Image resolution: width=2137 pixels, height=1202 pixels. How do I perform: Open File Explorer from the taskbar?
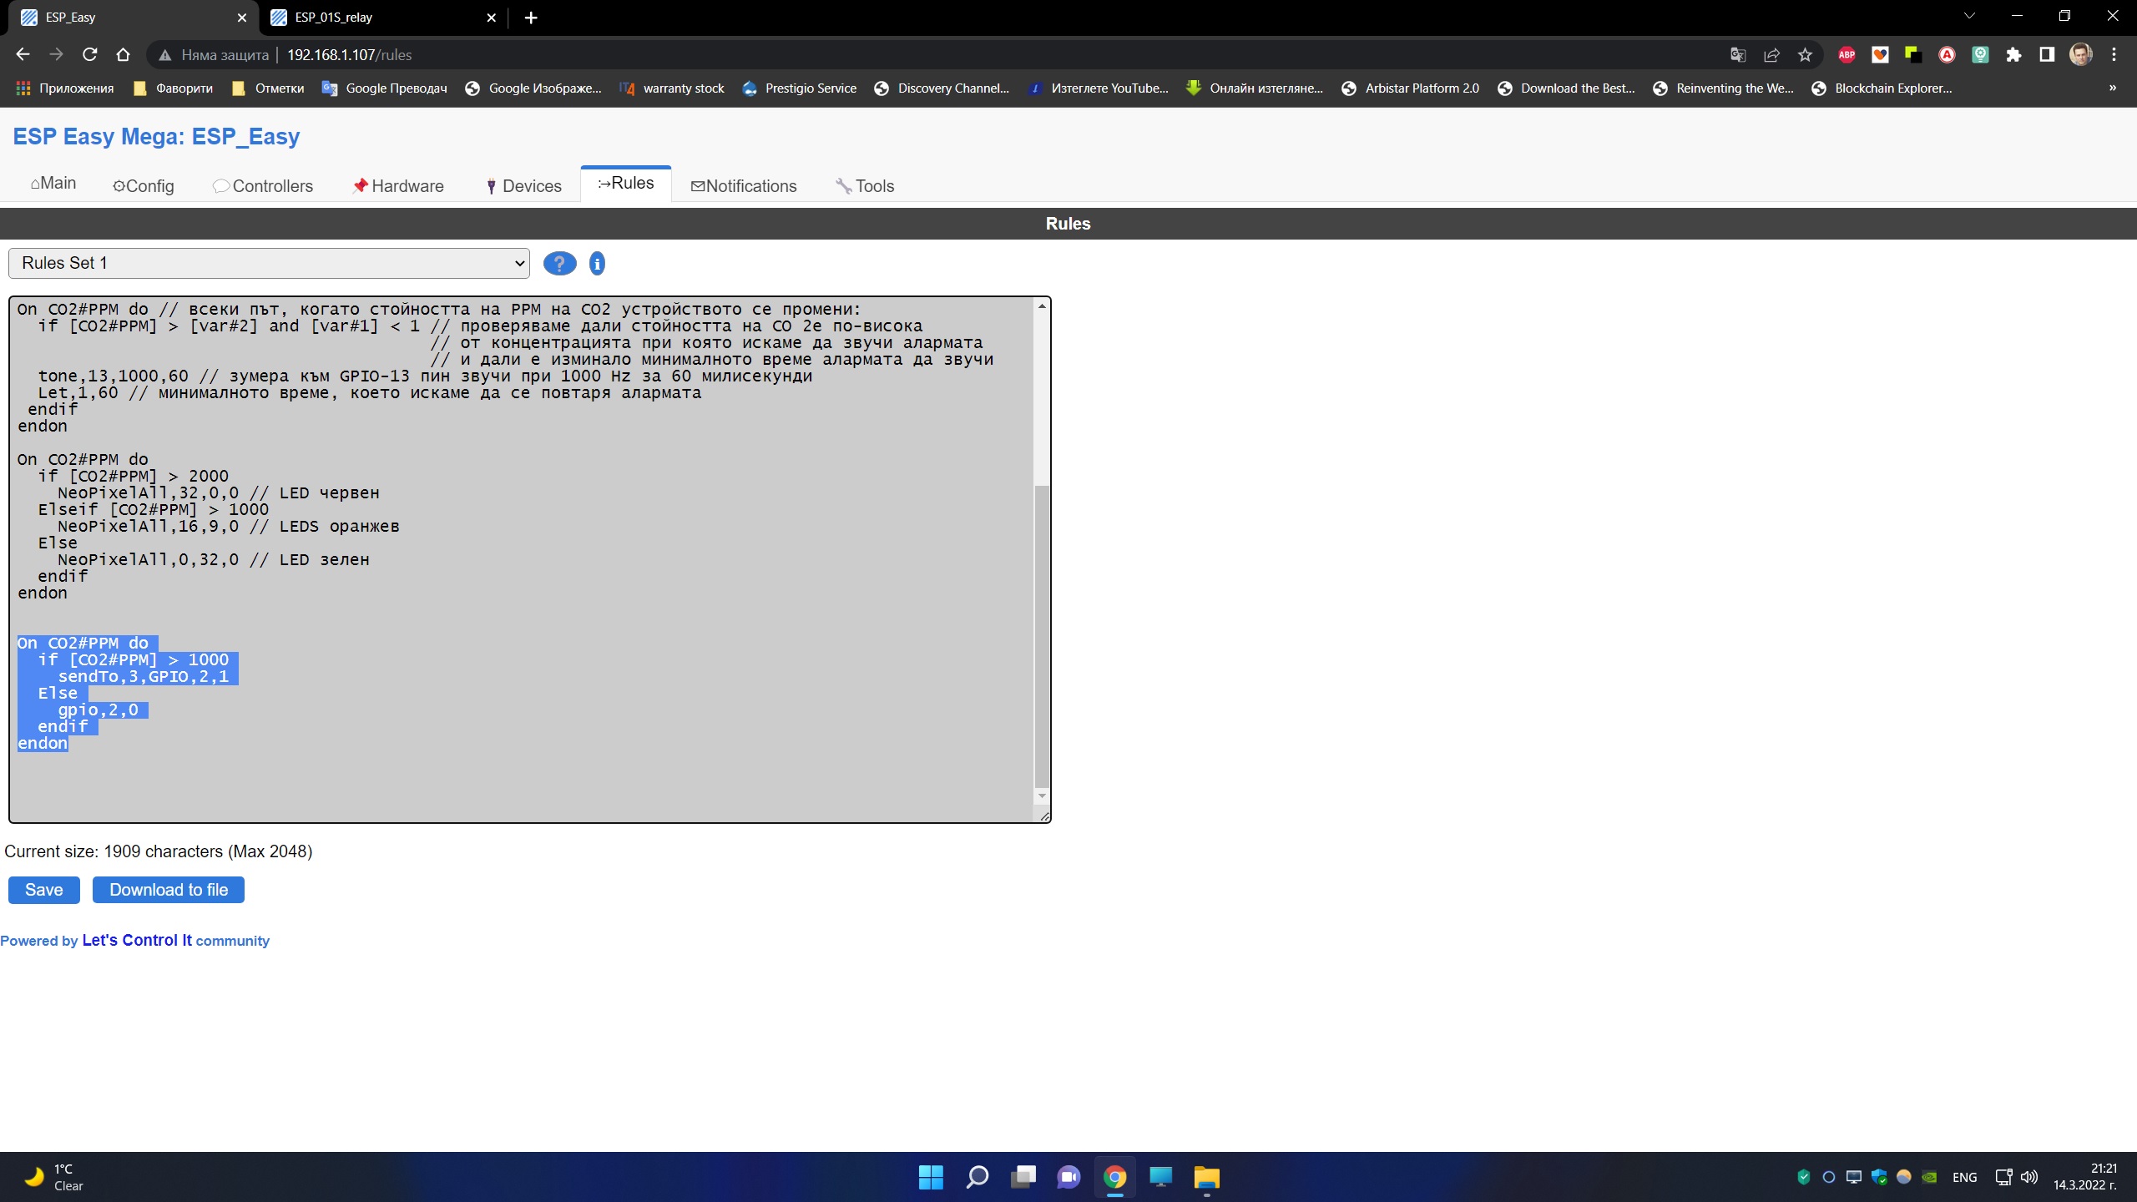1206,1177
